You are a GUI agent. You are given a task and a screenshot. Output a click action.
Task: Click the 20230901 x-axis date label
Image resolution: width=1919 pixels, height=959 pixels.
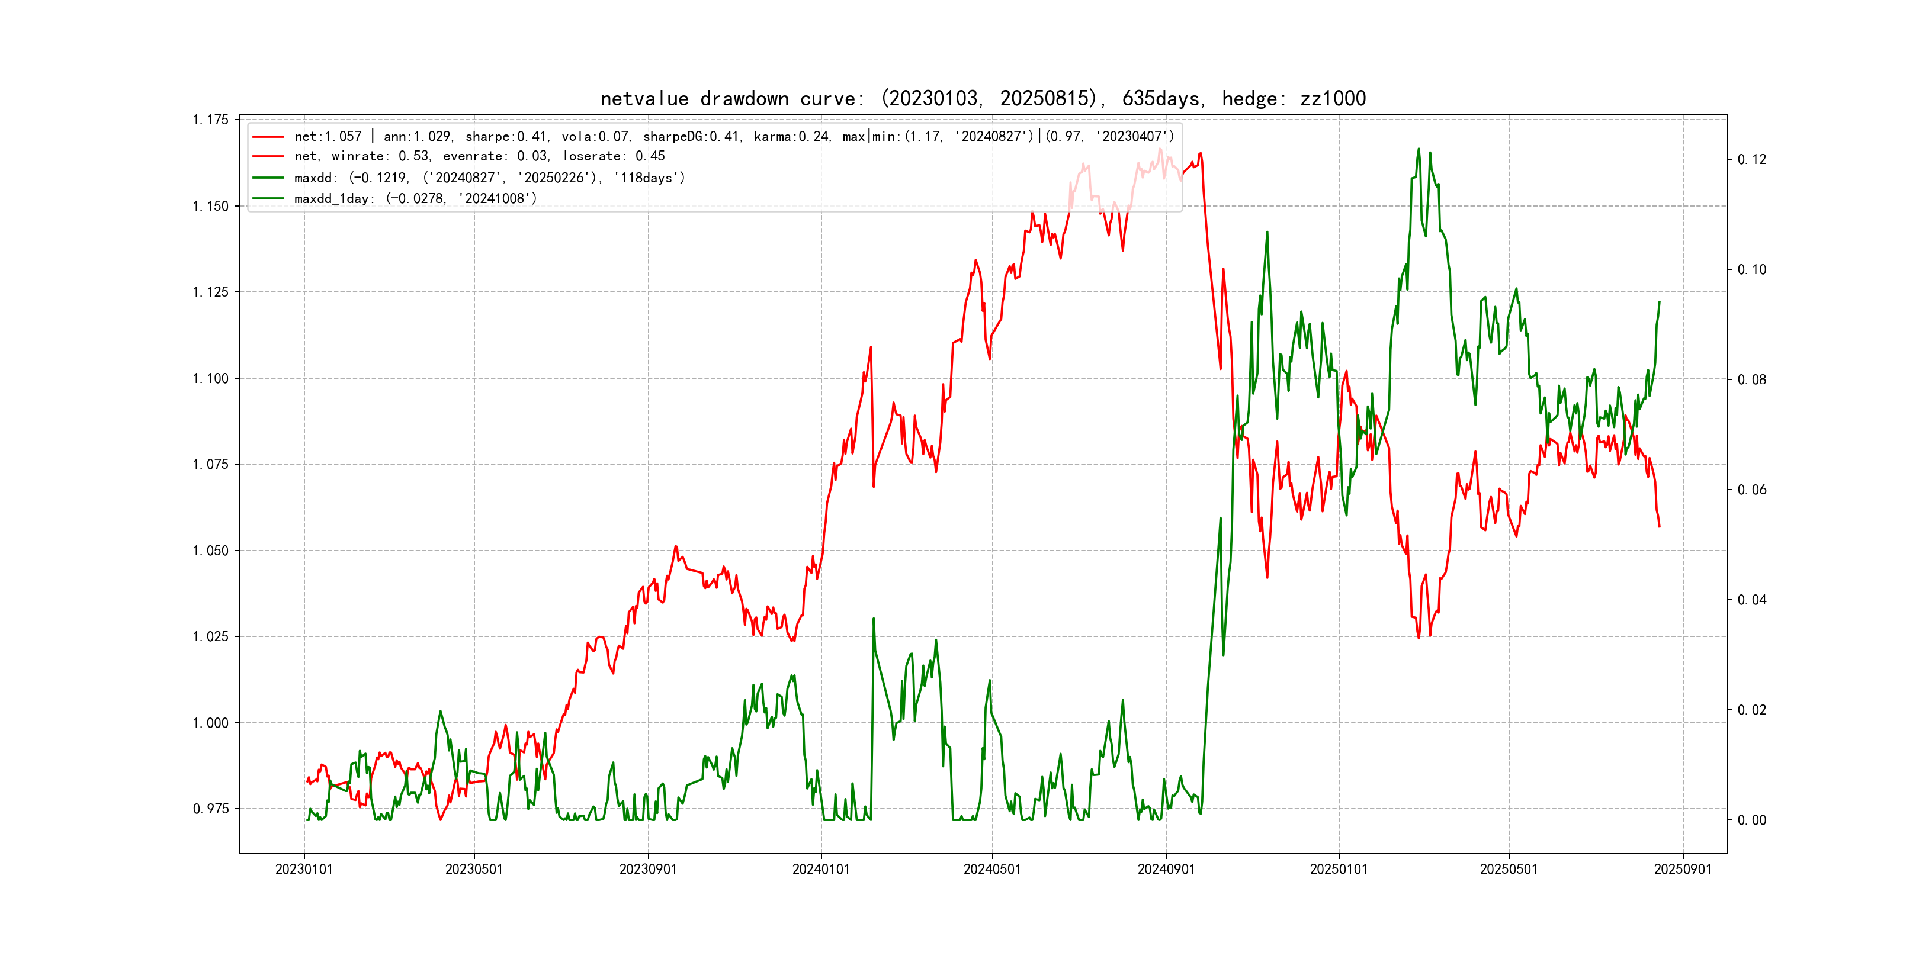(648, 870)
